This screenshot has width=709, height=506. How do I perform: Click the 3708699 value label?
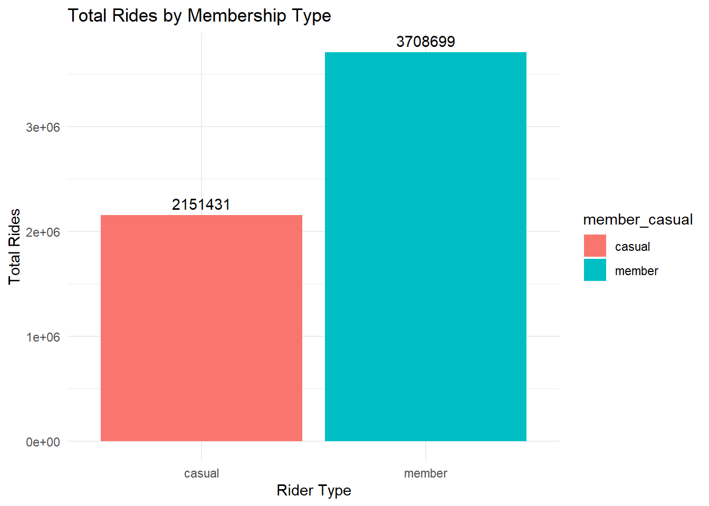pyautogui.click(x=425, y=42)
